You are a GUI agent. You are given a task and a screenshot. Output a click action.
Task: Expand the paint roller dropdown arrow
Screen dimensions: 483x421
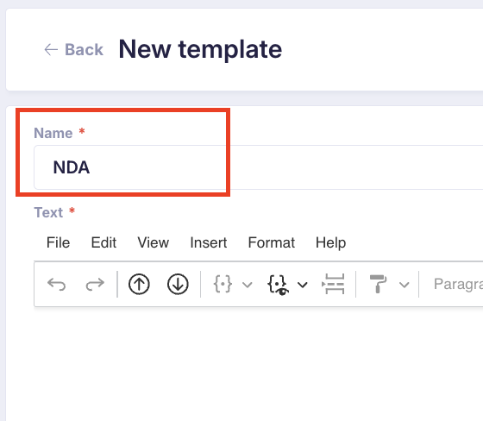point(405,285)
